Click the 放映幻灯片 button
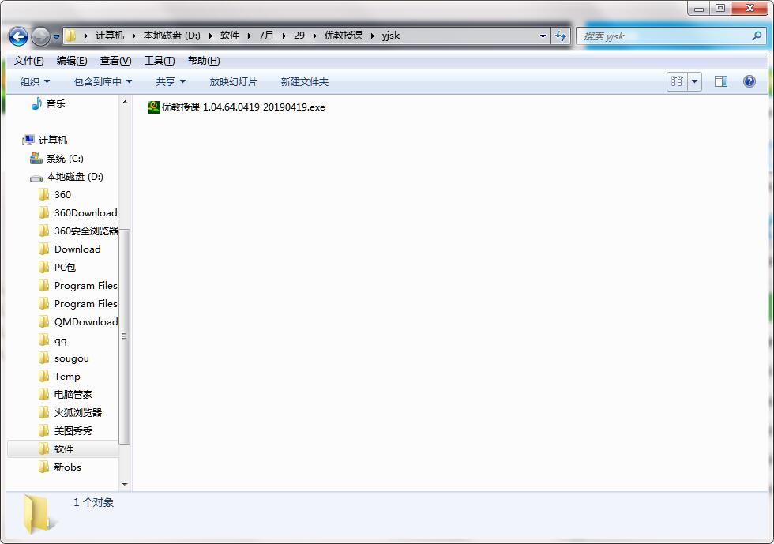The height and width of the screenshot is (544, 774). pyautogui.click(x=234, y=82)
